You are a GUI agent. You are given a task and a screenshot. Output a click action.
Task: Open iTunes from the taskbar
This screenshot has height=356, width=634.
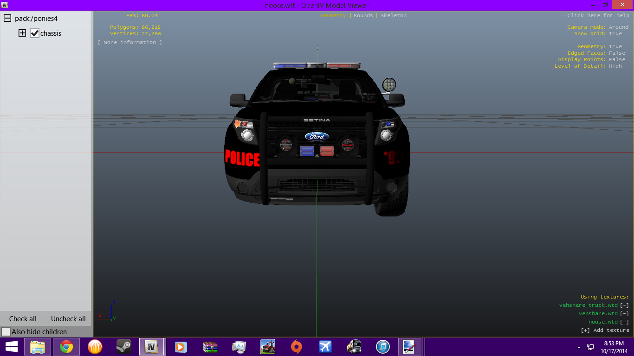382,347
